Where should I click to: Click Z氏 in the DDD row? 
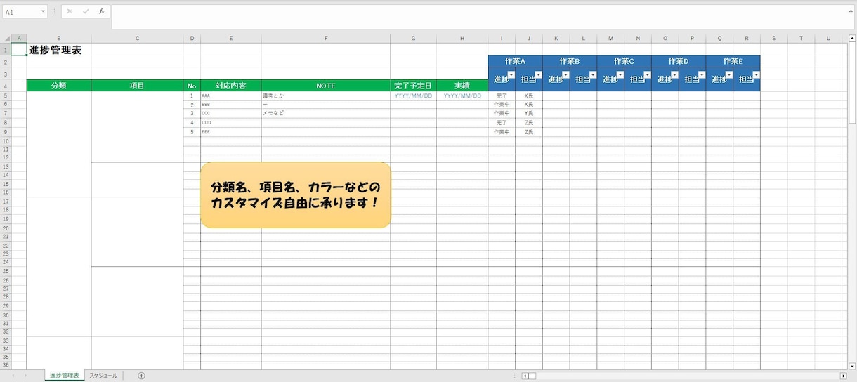coord(529,122)
